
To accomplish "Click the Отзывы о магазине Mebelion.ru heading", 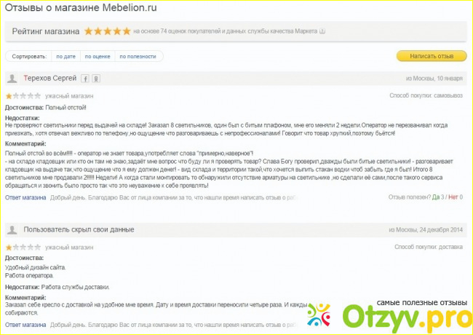I will click(82, 9).
